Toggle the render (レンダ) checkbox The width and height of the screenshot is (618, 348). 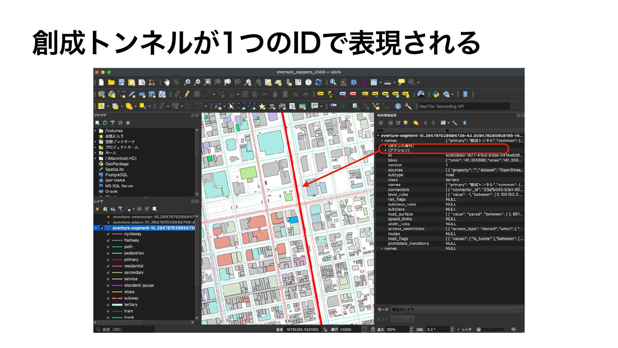pos(458,329)
